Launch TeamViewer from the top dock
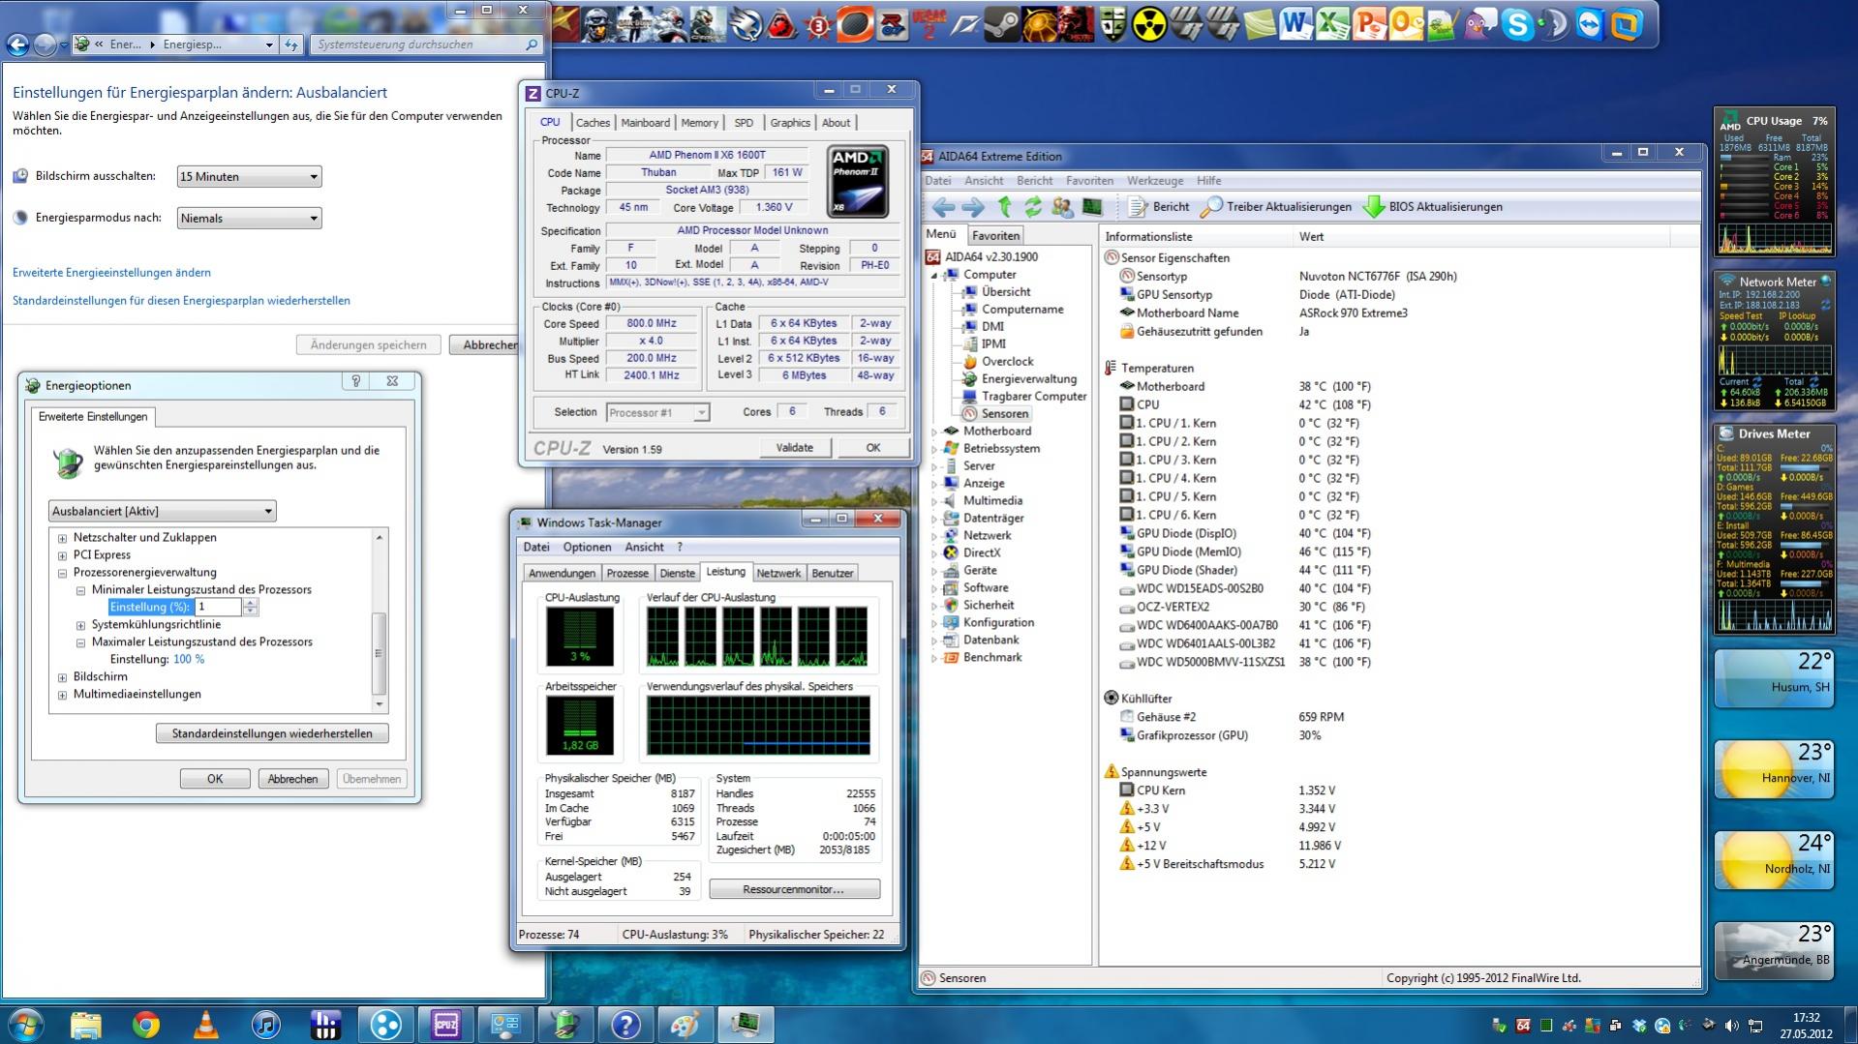This screenshot has height=1044, width=1858. click(1590, 24)
